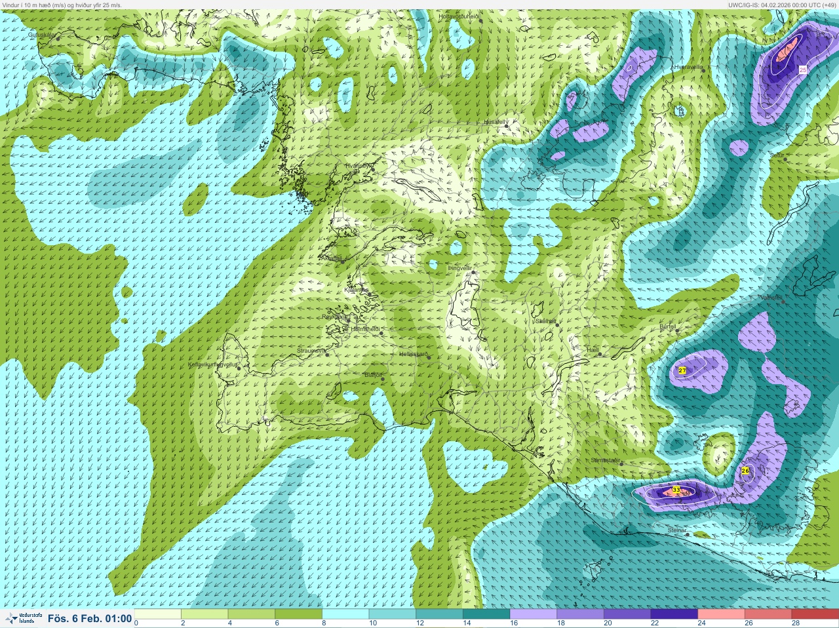Click the 6–8 m/s olive green legend swatch
Screen dimensions: 839x628
point(300,614)
